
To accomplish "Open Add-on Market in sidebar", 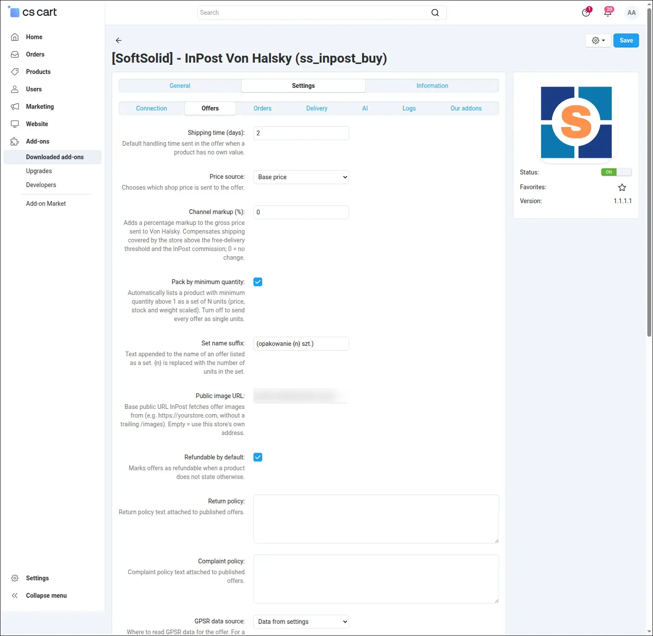I will click(x=46, y=204).
